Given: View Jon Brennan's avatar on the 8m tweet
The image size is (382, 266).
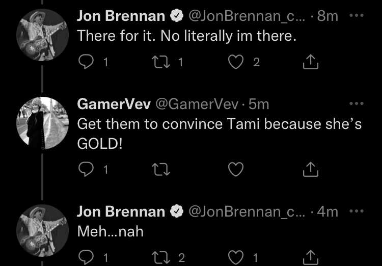Looking at the screenshot, I should coord(42,35).
